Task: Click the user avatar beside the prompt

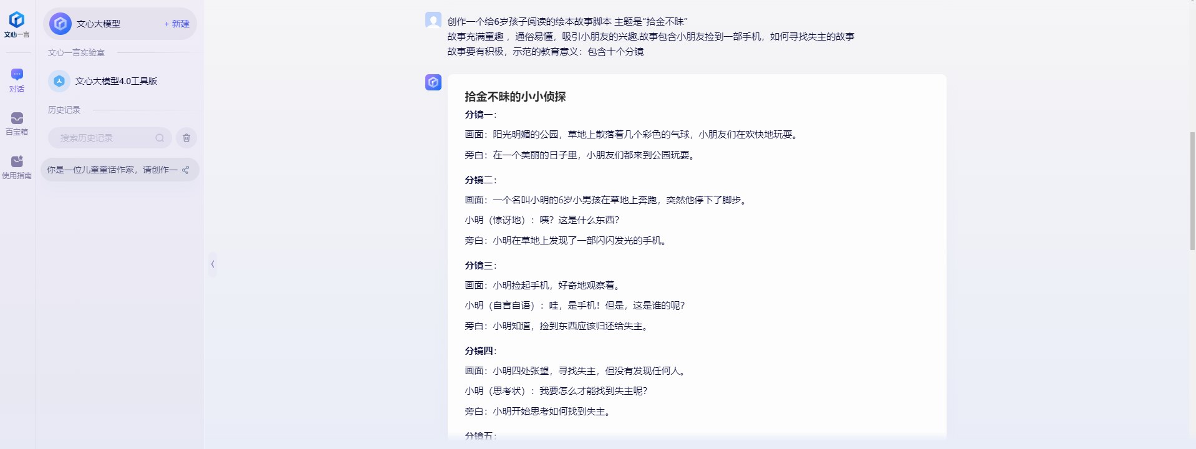Action: pyautogui.click(x=433, y=21)
